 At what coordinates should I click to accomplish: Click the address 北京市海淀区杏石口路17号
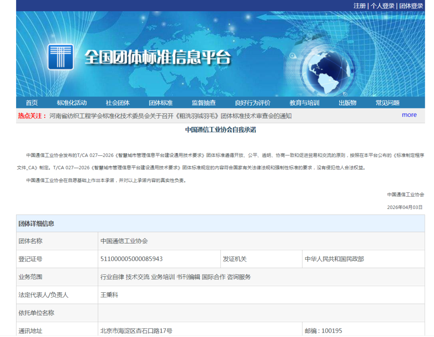pos(136,331)
